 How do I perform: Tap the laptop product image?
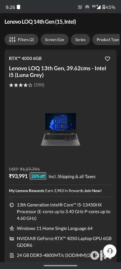60,129
